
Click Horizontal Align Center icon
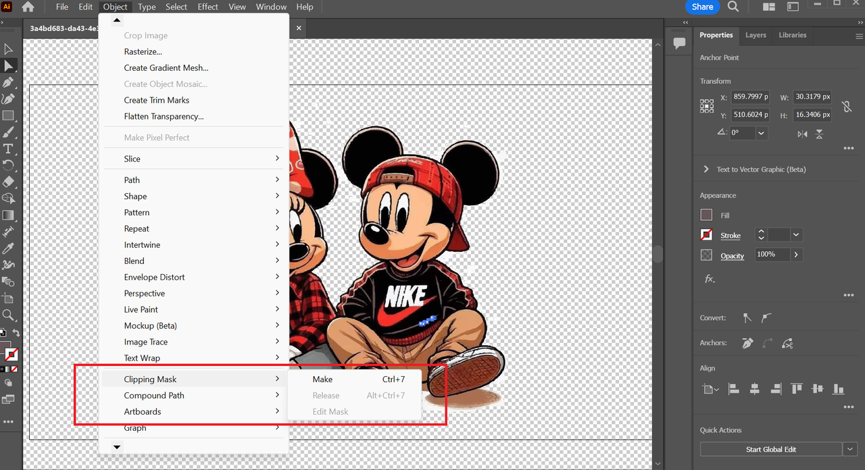tap(755, 389)
